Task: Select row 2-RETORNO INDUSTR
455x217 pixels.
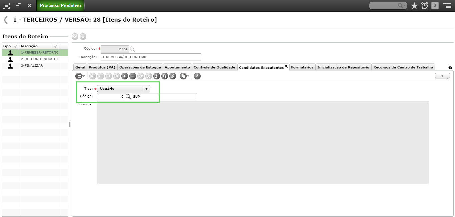Action: [35, 59]
